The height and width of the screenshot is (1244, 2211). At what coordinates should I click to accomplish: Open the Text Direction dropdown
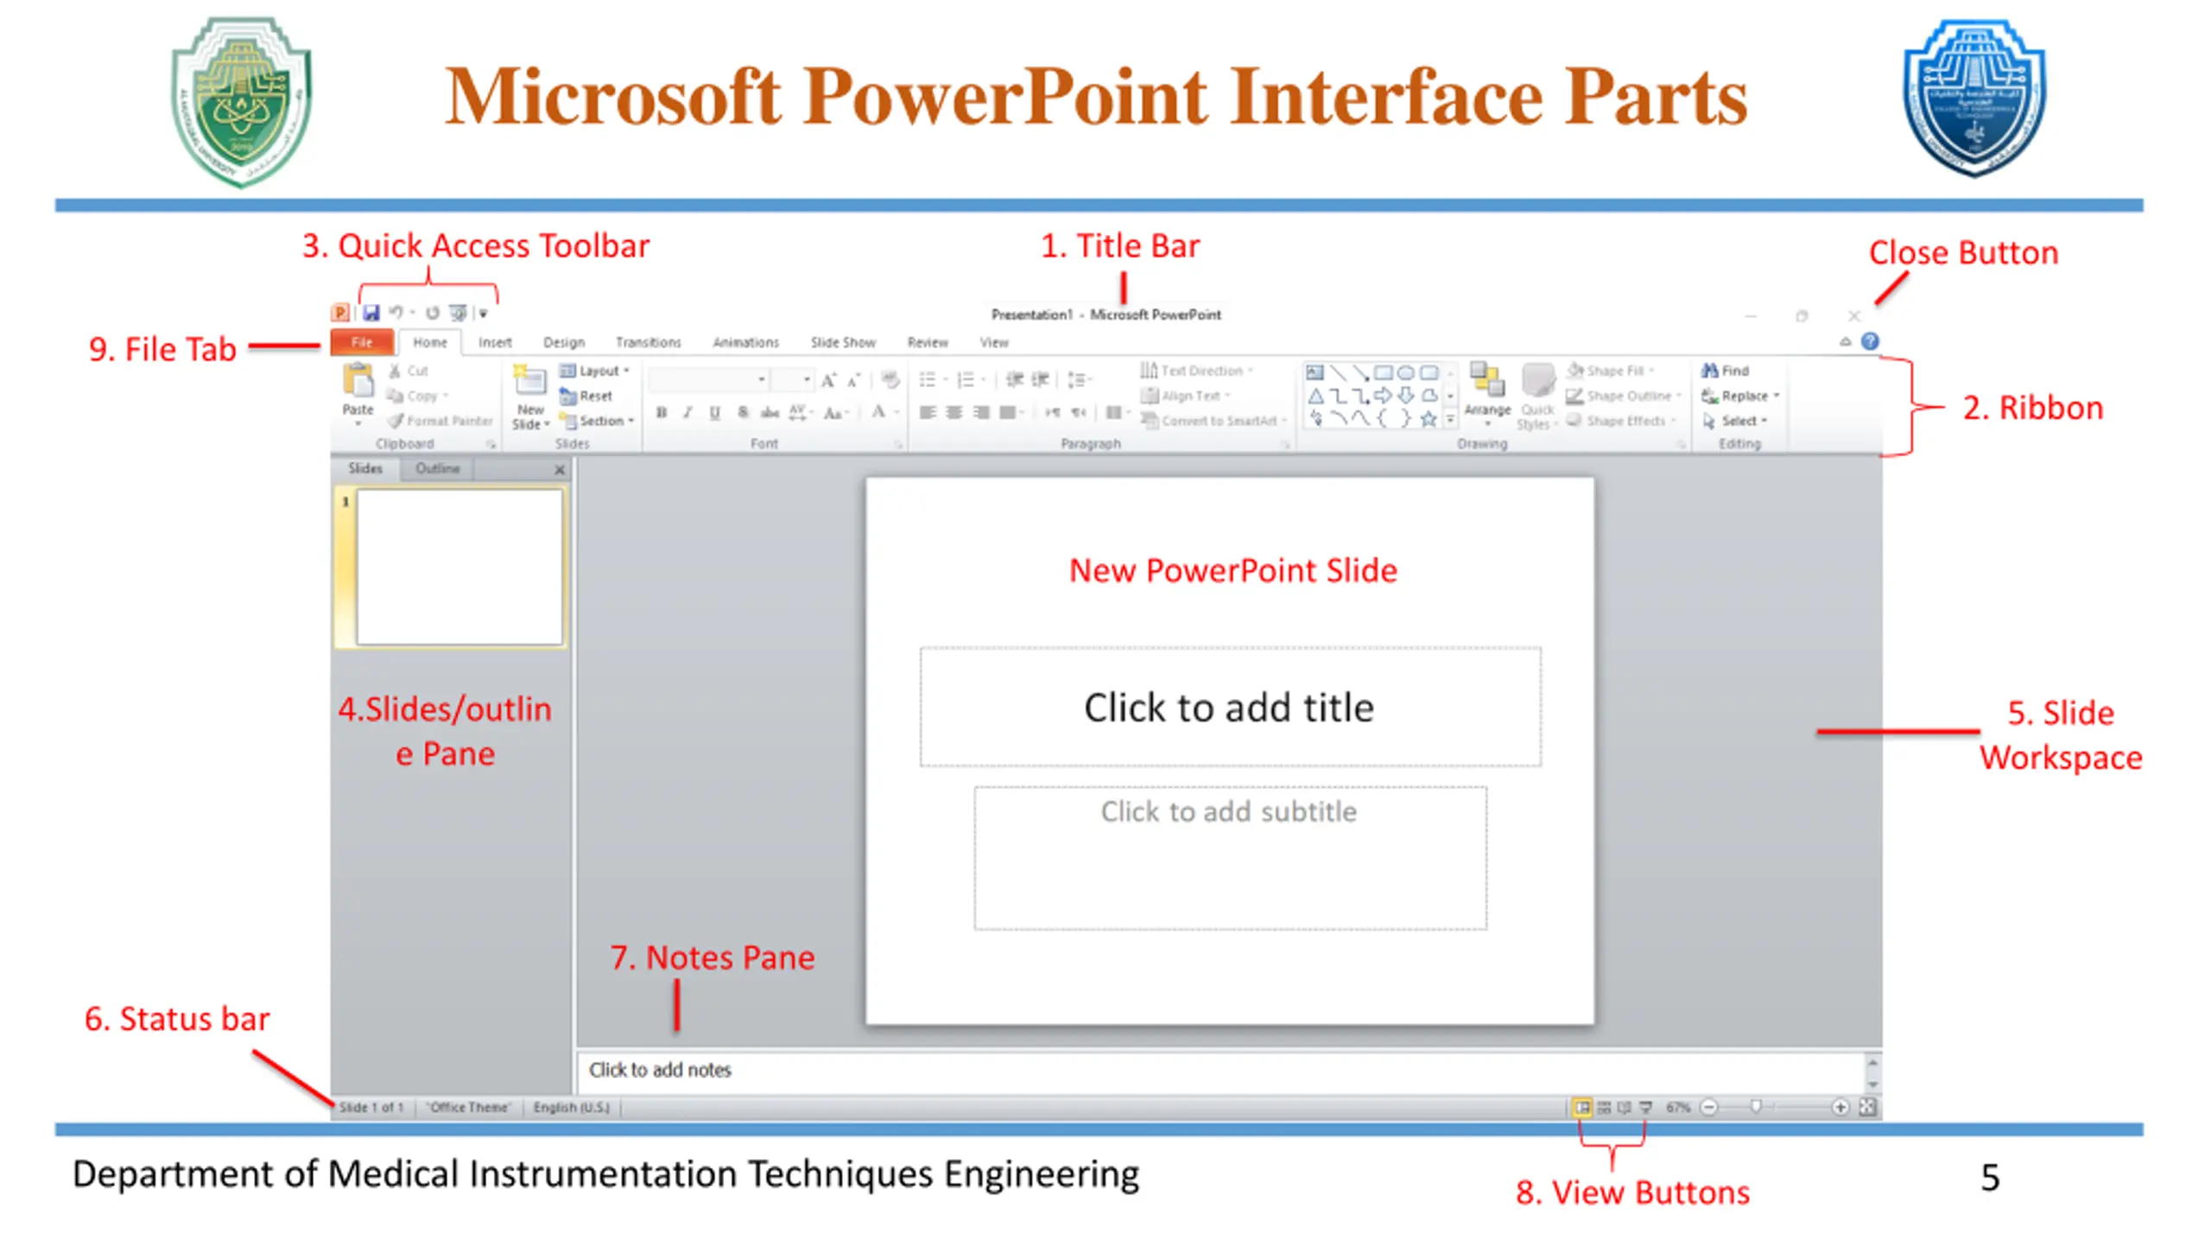pos(1197,371)
